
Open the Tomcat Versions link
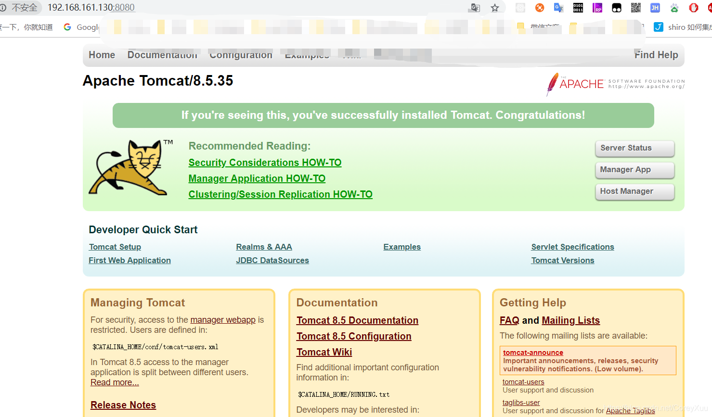click(x=563, y=260)
